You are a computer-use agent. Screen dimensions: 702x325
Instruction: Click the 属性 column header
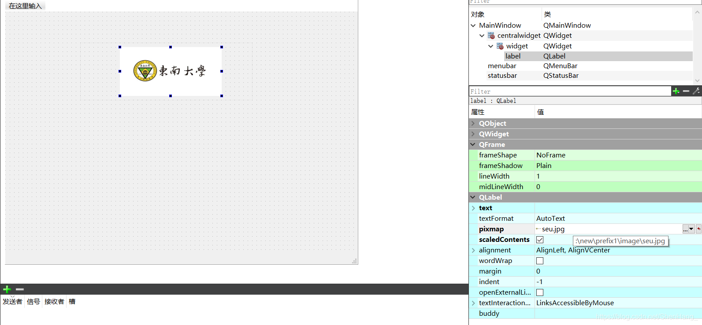pos(501,112)
